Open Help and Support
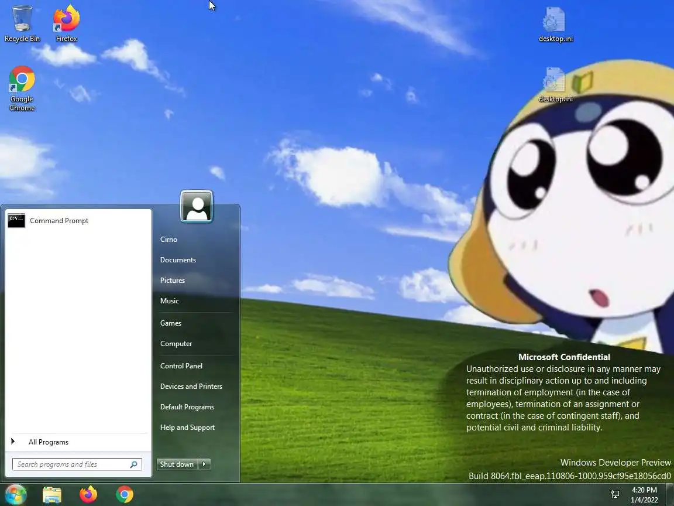Viewport: 674px width, 506px height. 187,428
